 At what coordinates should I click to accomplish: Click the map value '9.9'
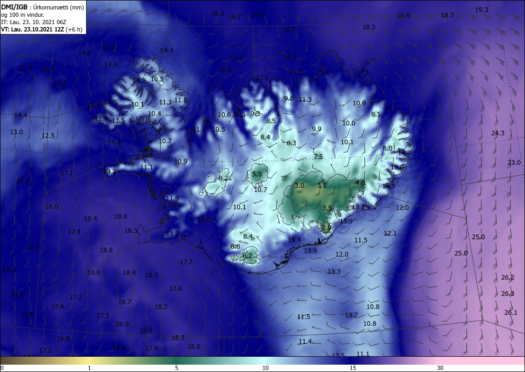pos(317,129)
